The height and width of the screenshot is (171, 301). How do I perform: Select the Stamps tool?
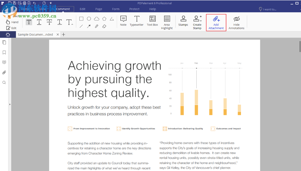pyautogui.click(x=183, y=21)
